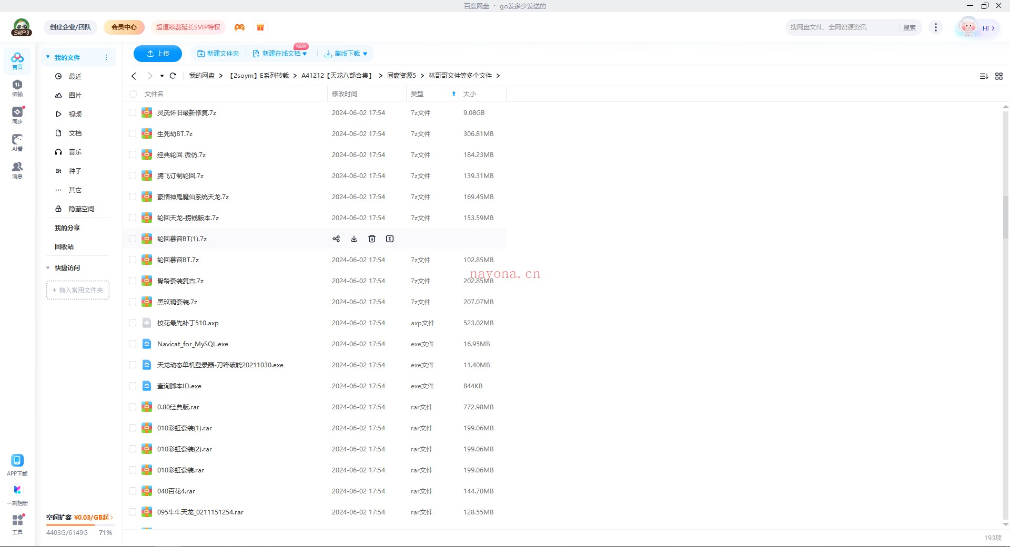Open the three-dot more menu beside search

tap(935, 27)
